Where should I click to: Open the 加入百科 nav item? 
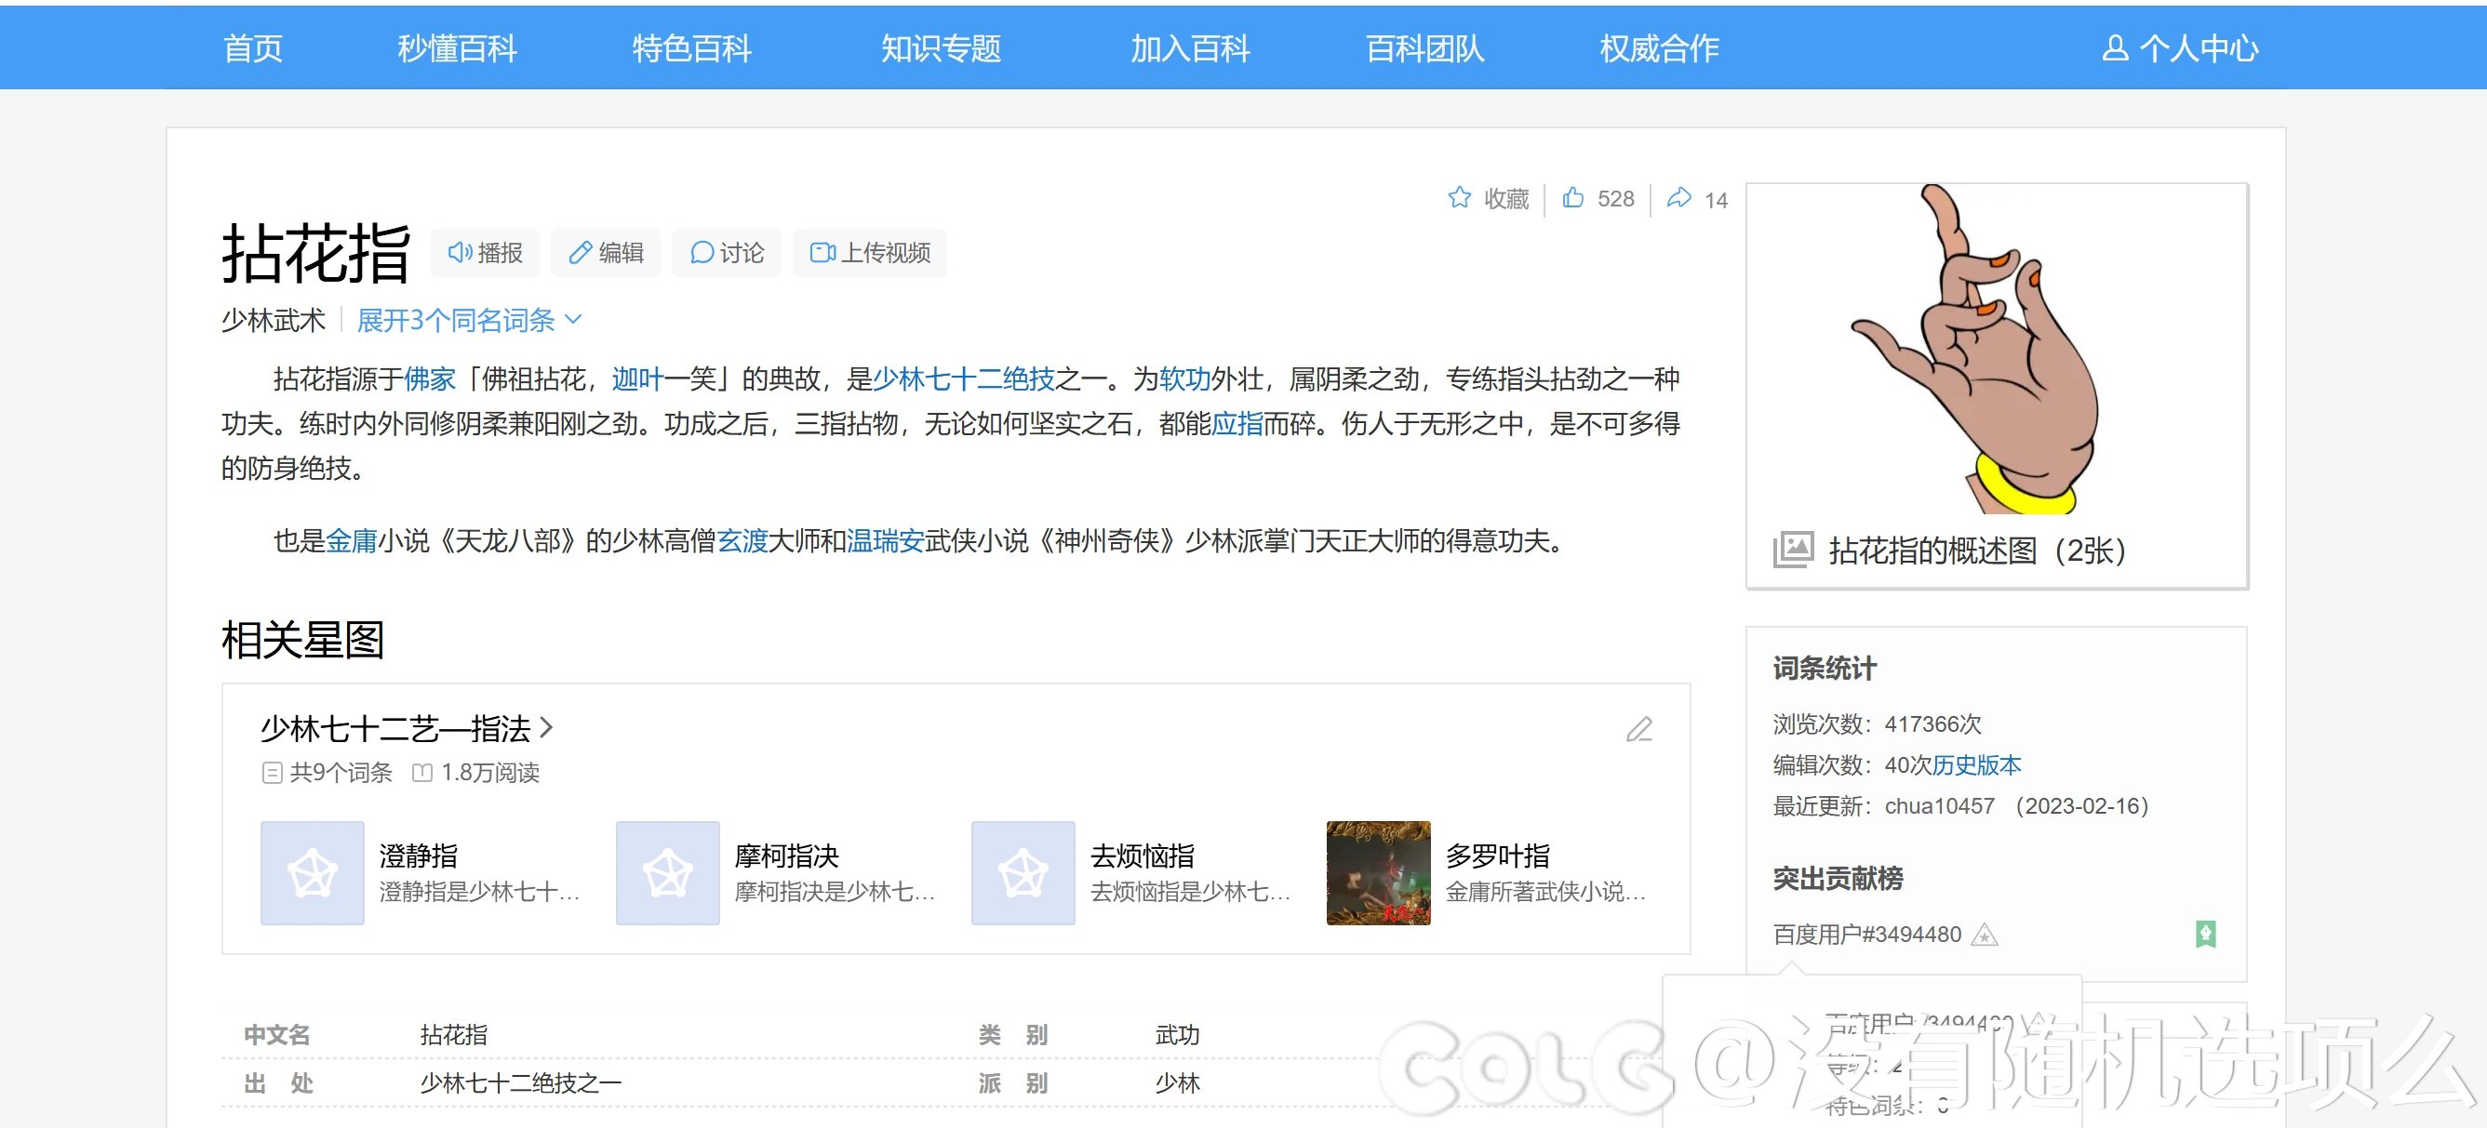1190,48
